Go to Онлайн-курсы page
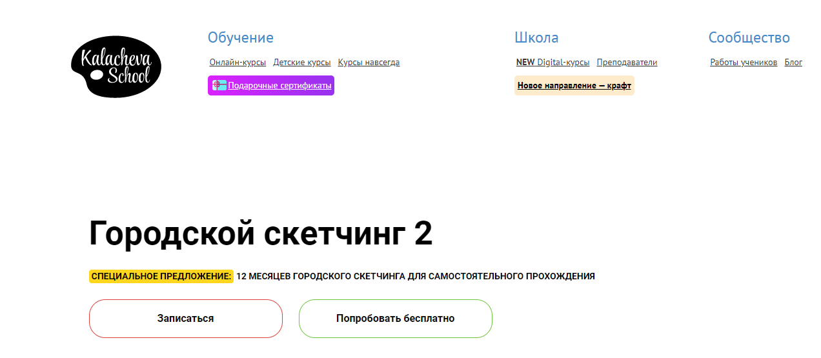The height and width of the screenshot is (358, 821). (x=238, y=63)
